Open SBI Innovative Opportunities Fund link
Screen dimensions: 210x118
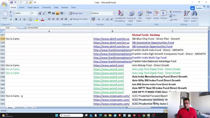pos(152,47)
